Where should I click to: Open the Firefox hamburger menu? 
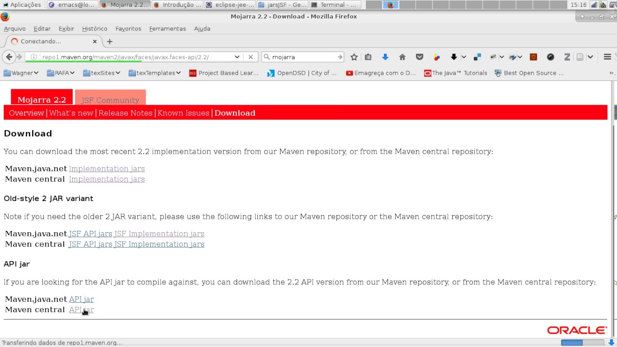tap(607, 57)
